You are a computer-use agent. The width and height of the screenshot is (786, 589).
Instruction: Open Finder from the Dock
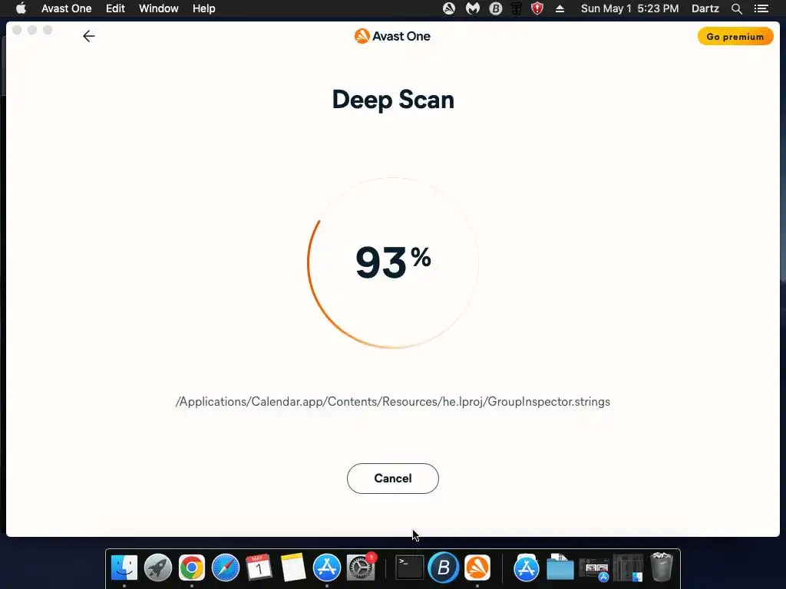[x=124, y=568]
